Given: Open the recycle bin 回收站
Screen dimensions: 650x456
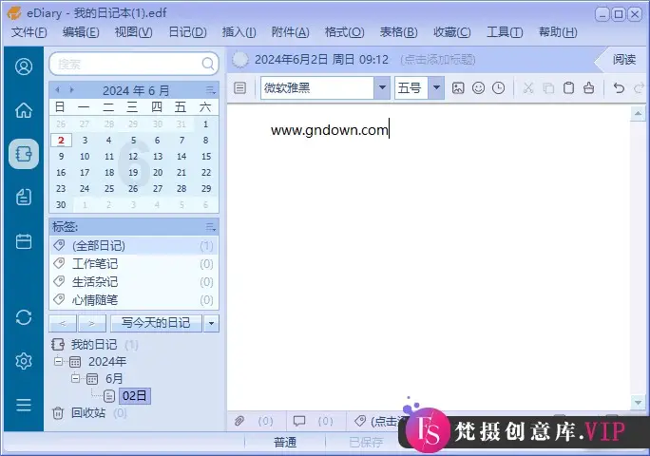Looking at the screenshot, I should click(88, 413).
